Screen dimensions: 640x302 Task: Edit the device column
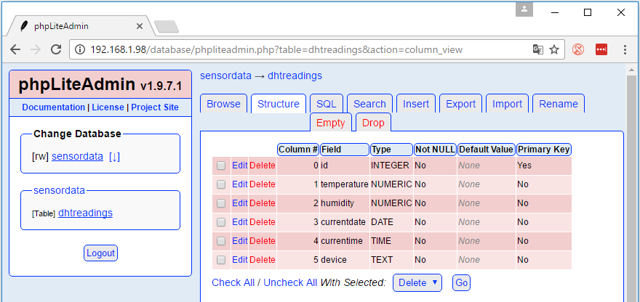tap(239, 260)
